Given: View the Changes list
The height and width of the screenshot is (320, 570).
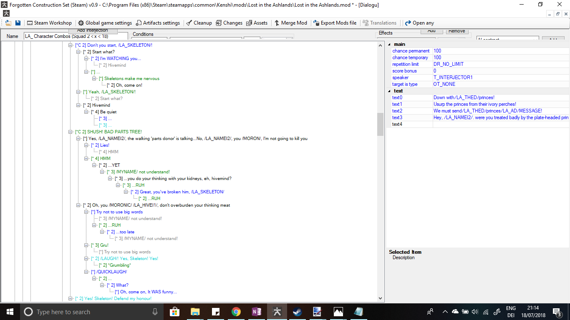Looking at the screenshot, I should tap(229, 23).
